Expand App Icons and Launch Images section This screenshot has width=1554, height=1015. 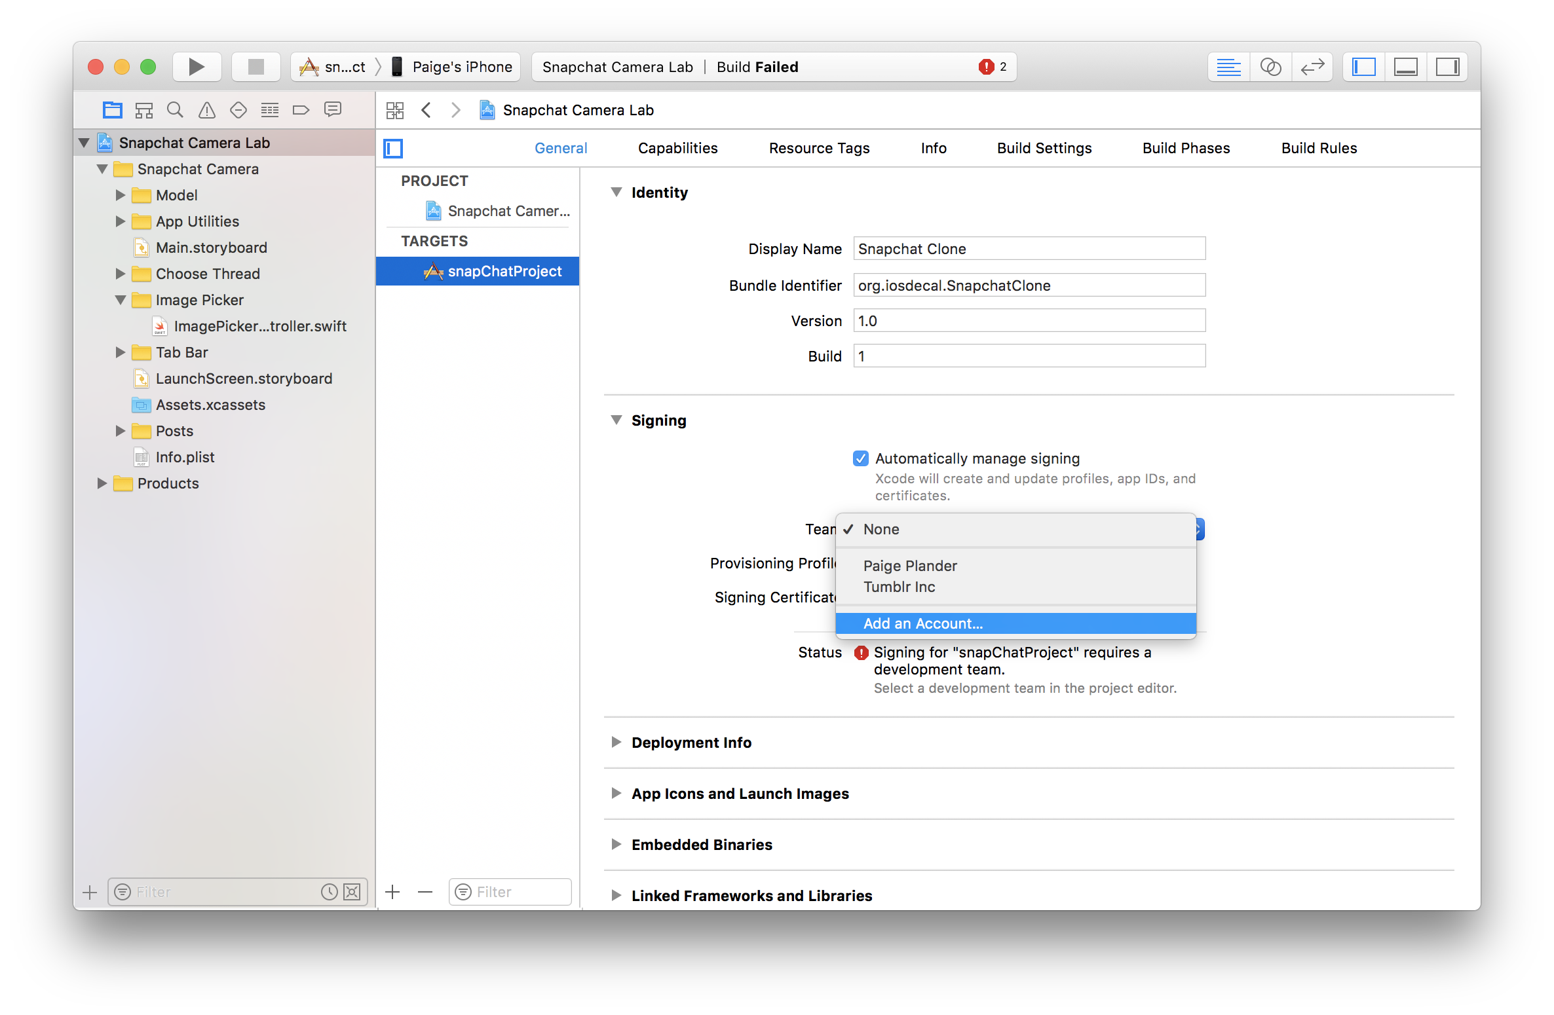tap(616, 793)
